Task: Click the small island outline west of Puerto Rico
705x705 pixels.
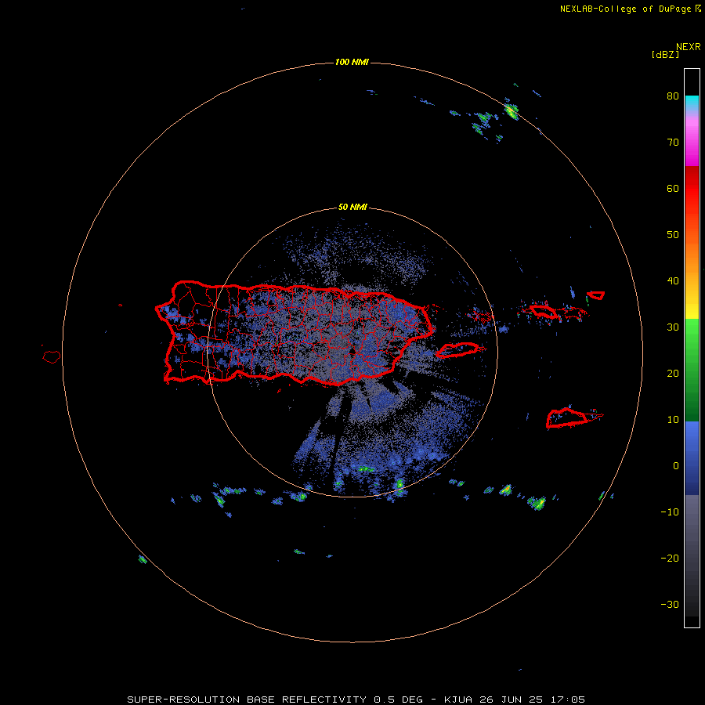Action: [52, 356]
